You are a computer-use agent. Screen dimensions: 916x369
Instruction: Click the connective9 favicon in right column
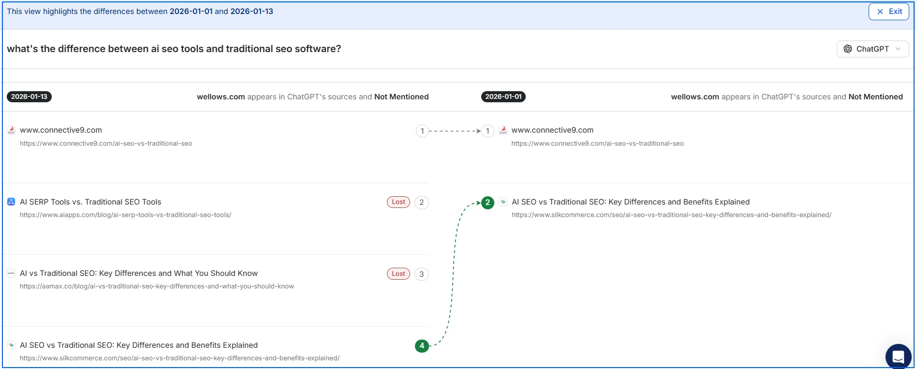point(503,130)
